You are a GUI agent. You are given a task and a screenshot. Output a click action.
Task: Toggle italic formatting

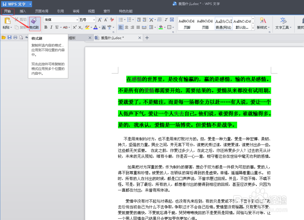coord(51,27)
